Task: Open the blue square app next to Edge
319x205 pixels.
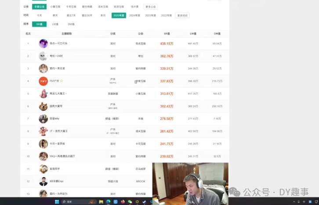Action: point(116,201)
